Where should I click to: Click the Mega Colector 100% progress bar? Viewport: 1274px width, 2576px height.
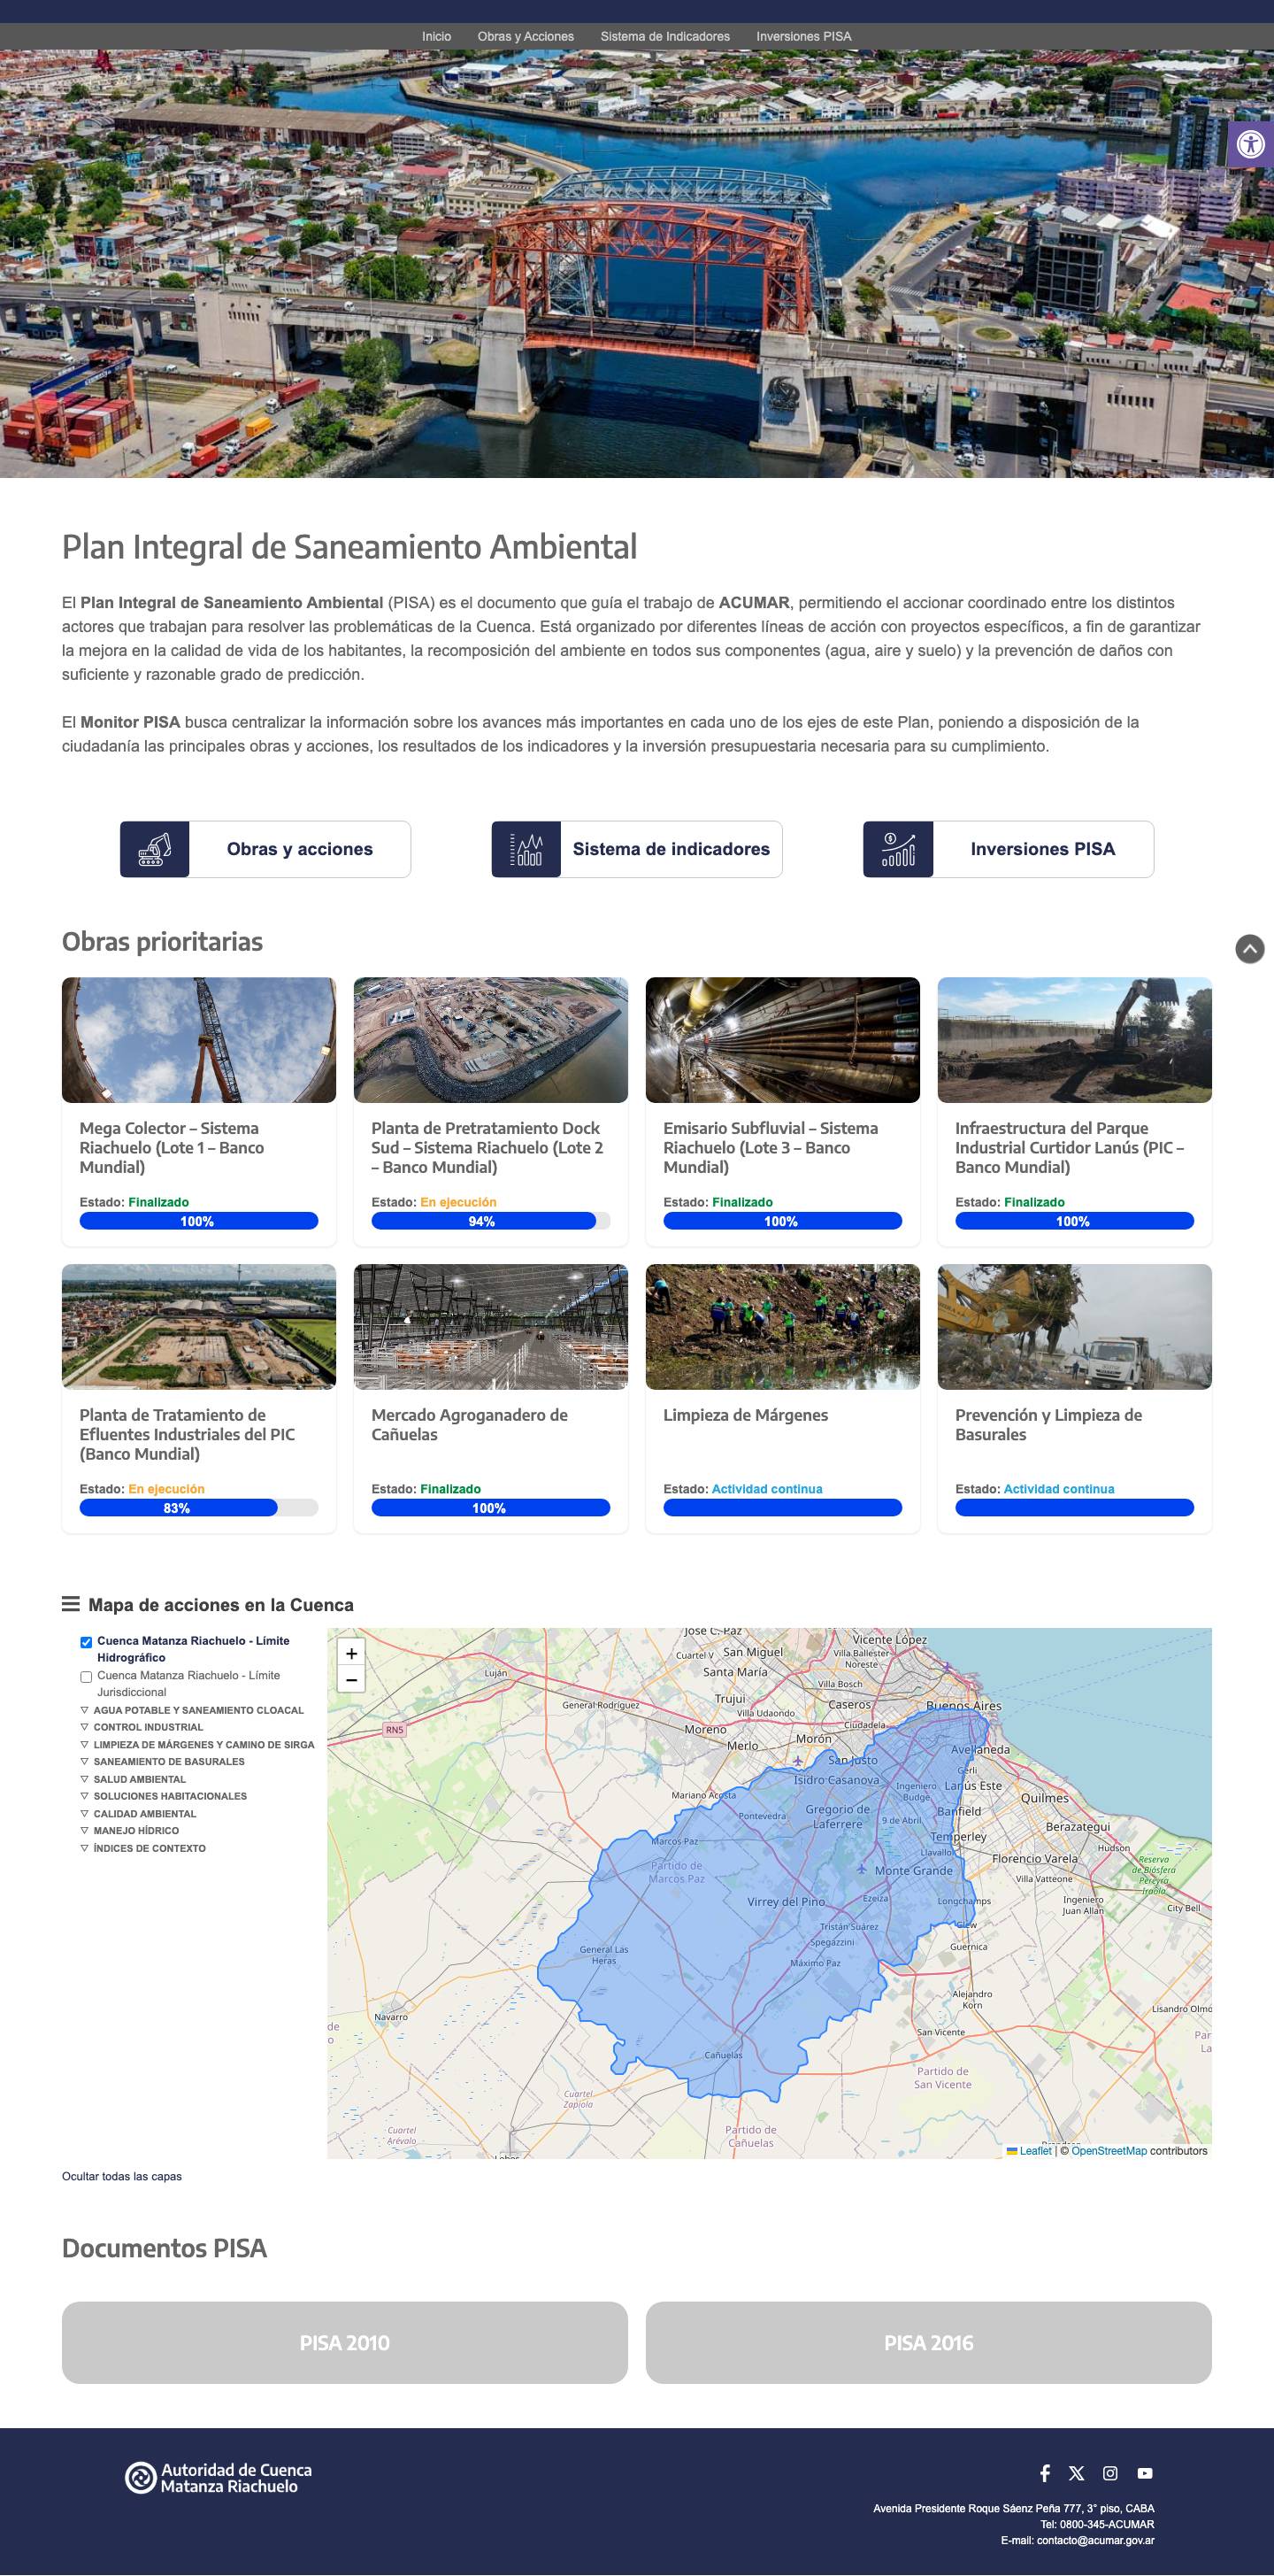[x=199, y=1221]
